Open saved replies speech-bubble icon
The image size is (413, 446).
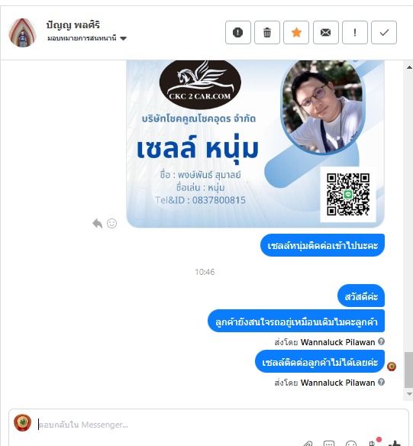click(x=329, y=444)
